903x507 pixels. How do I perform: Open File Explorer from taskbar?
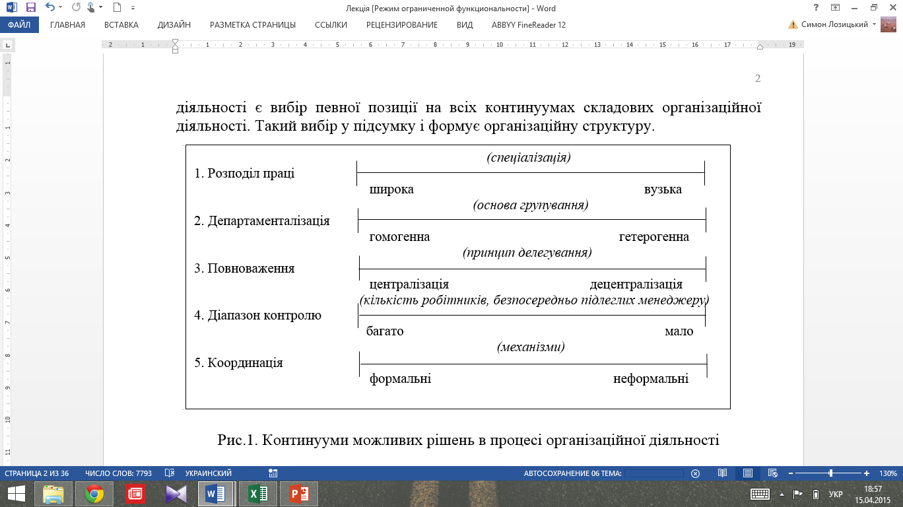click(x=53, y=494)
